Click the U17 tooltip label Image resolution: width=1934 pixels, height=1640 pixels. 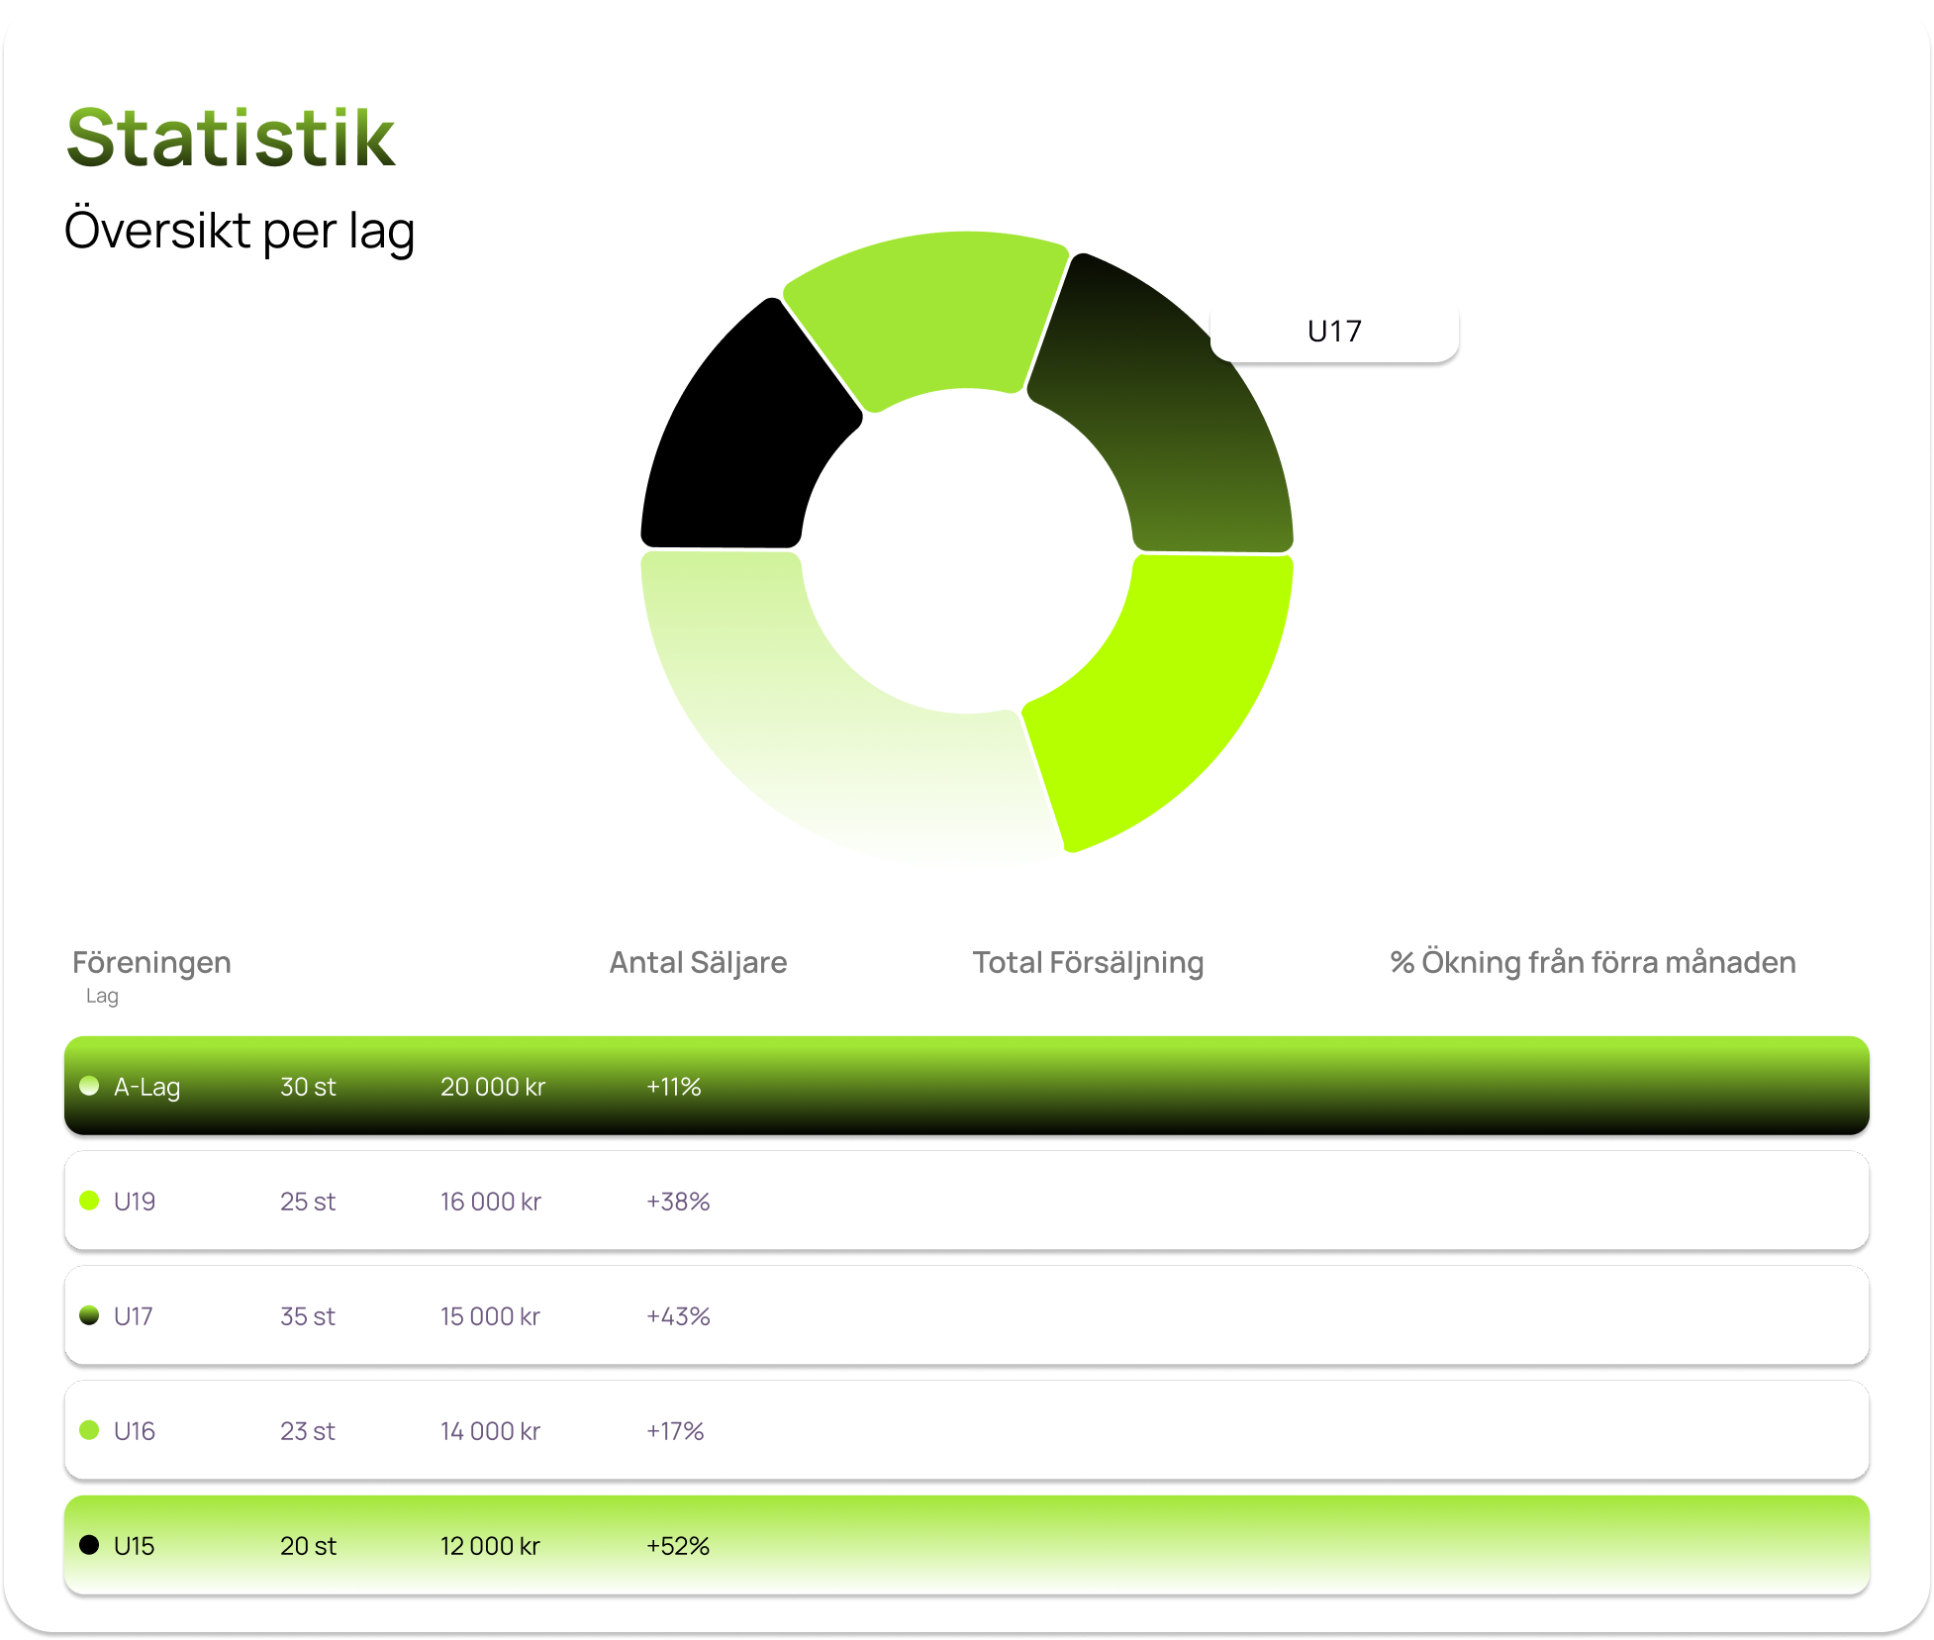click(x=1334, y=332)
